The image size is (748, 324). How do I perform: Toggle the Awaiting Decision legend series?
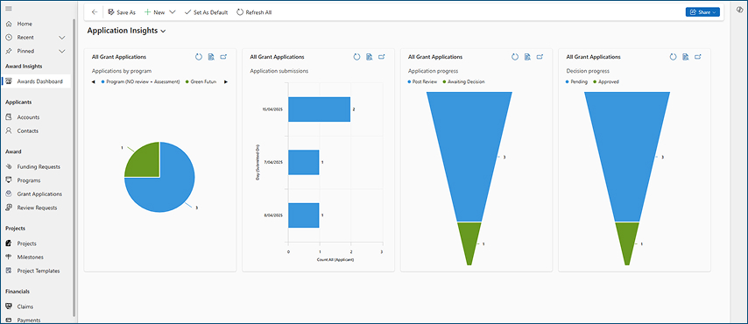pyautogui.click(x=463, y=81)
